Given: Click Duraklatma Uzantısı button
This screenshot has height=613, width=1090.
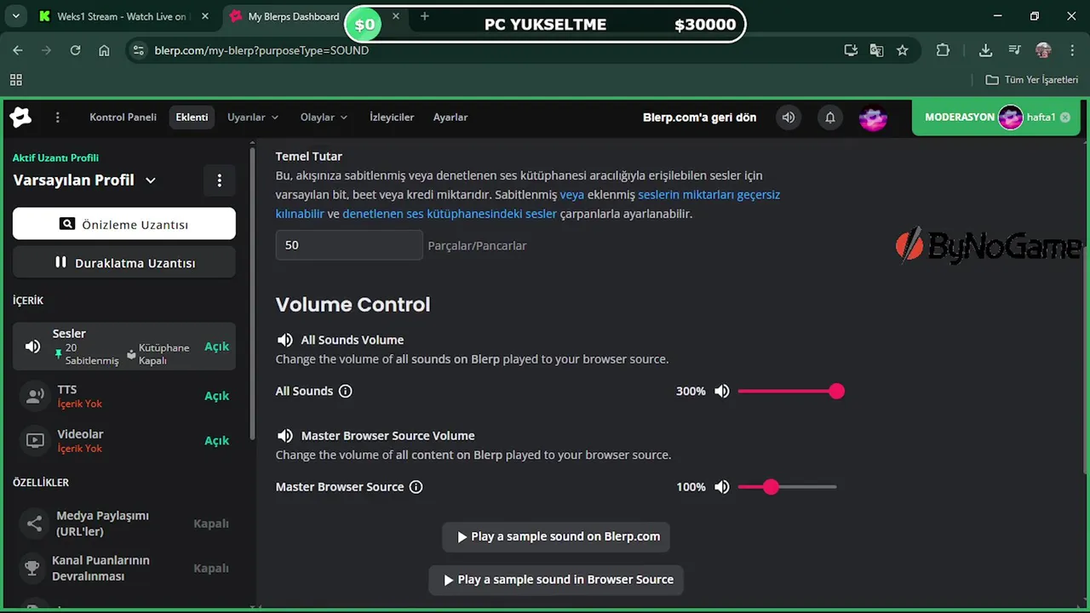Looking at the screenshot, I should 124,262.
